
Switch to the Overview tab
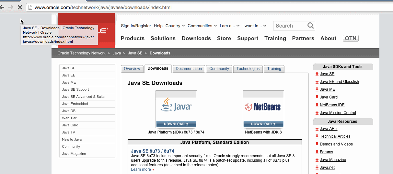pos(132,69)
